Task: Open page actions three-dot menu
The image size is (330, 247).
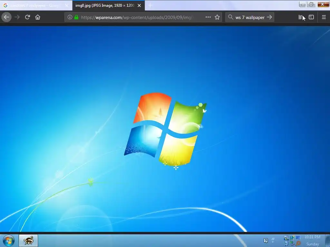Action: (208, 17)
